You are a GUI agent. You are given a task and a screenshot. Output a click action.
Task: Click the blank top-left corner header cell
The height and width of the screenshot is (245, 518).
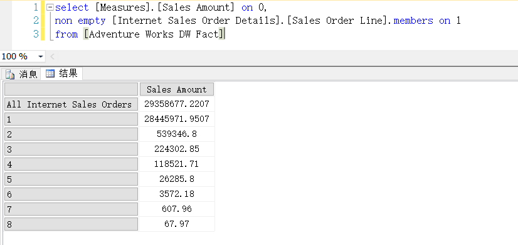tap(71, 89)
